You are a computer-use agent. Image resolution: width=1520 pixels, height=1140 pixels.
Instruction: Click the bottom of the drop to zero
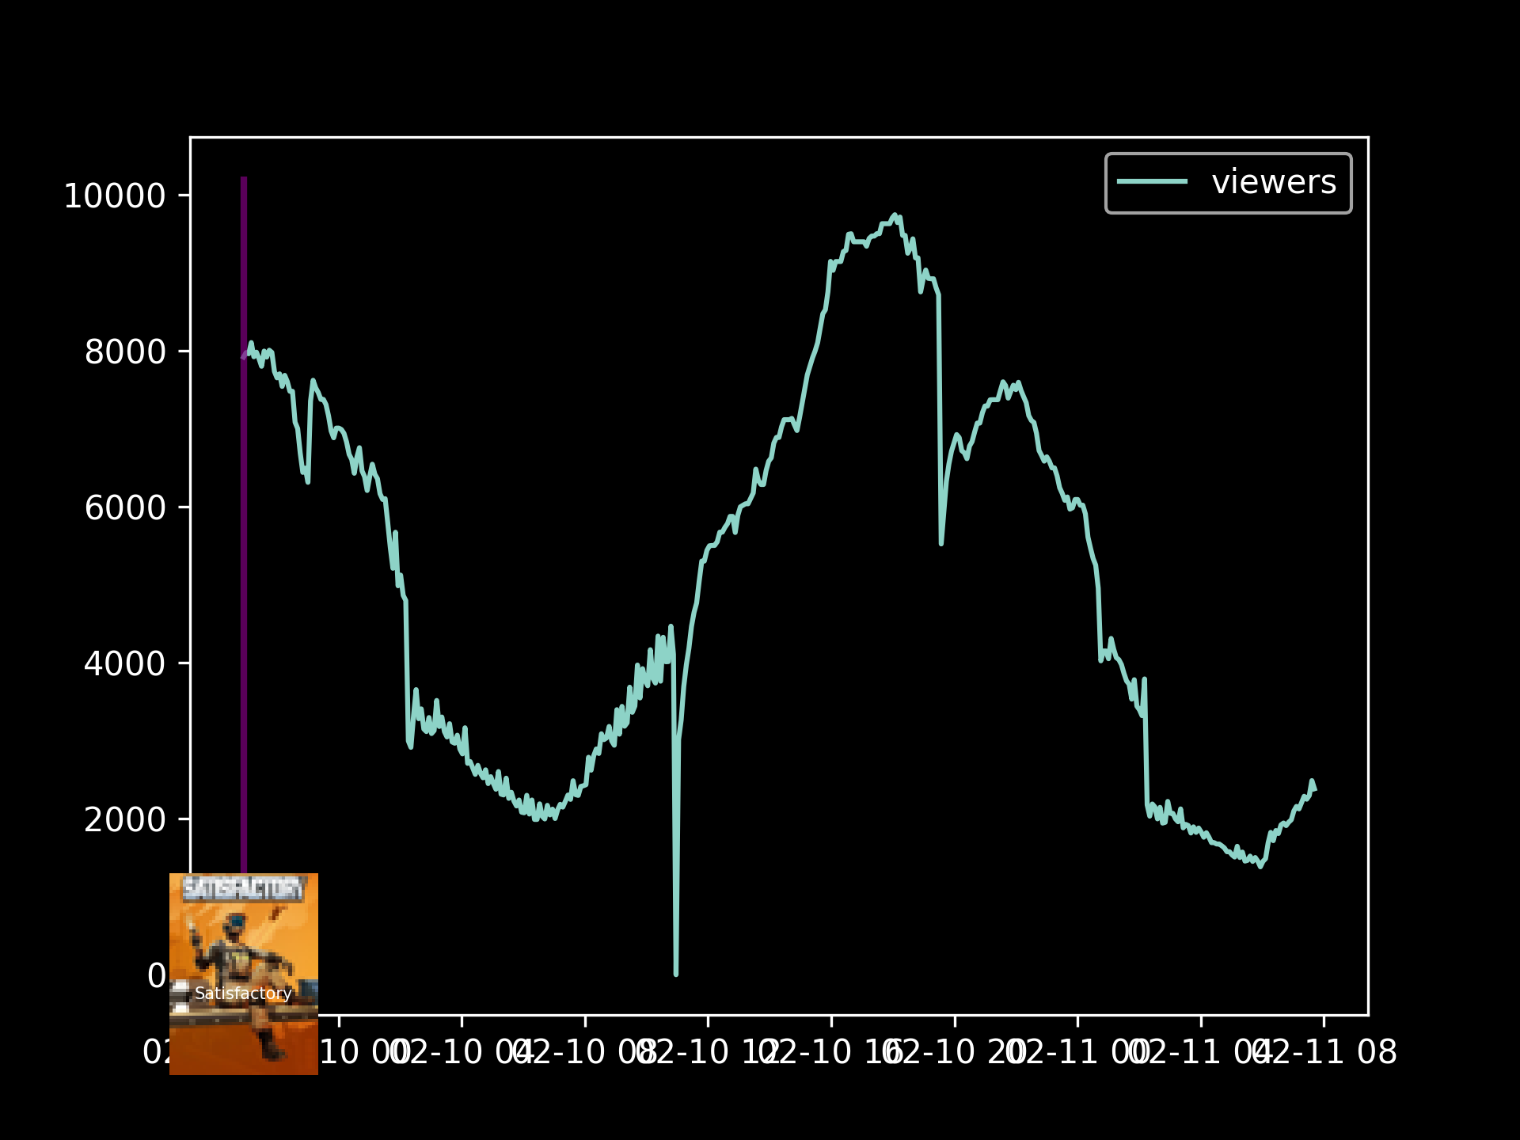point(675,974)
